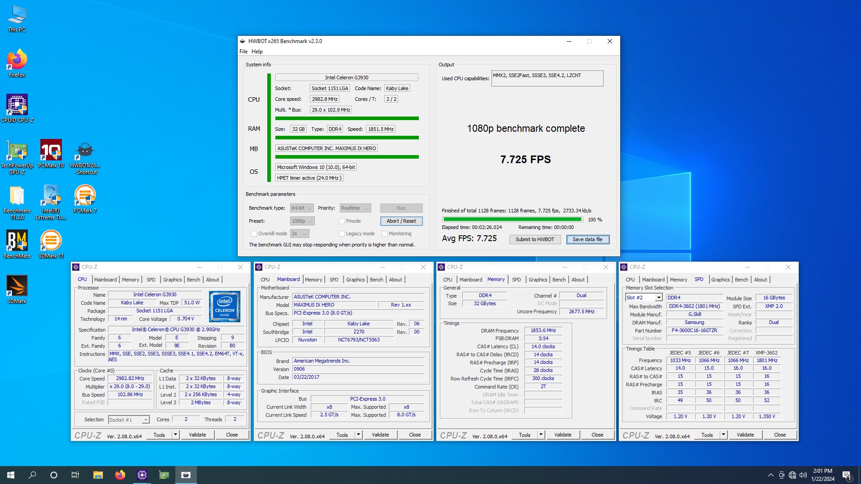The image size is (861, 484).
Task: Open notification center icon
Action: tap(847, 475)
